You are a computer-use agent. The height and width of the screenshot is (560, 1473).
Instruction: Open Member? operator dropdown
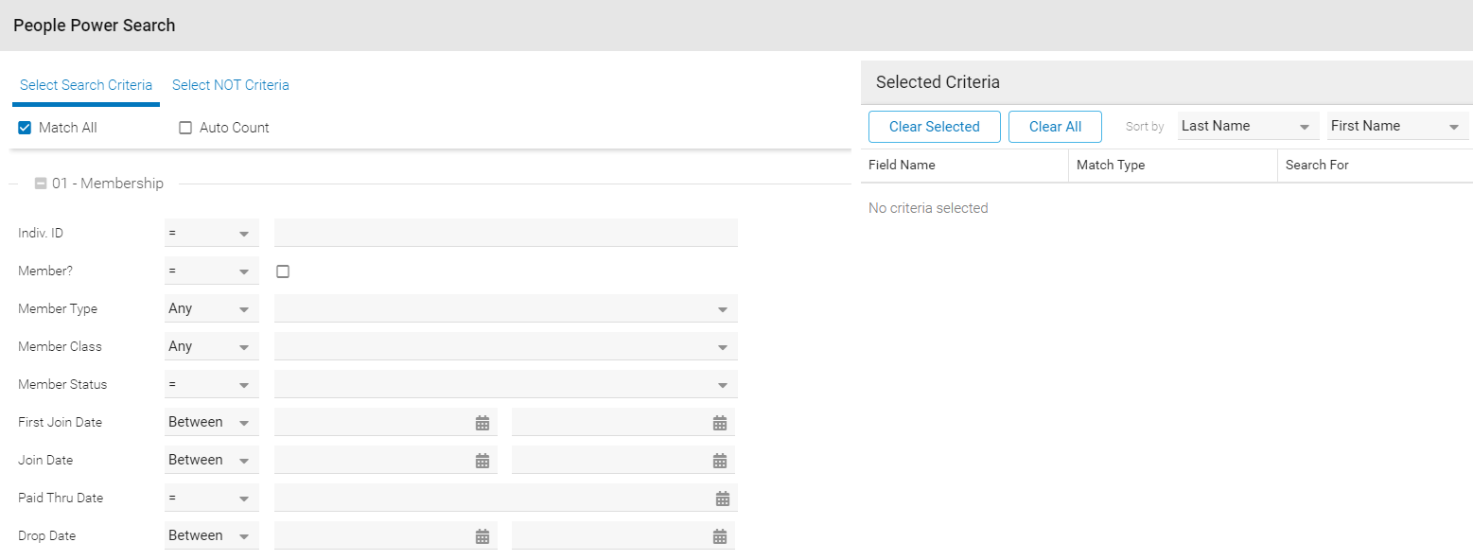coord(212,271)
